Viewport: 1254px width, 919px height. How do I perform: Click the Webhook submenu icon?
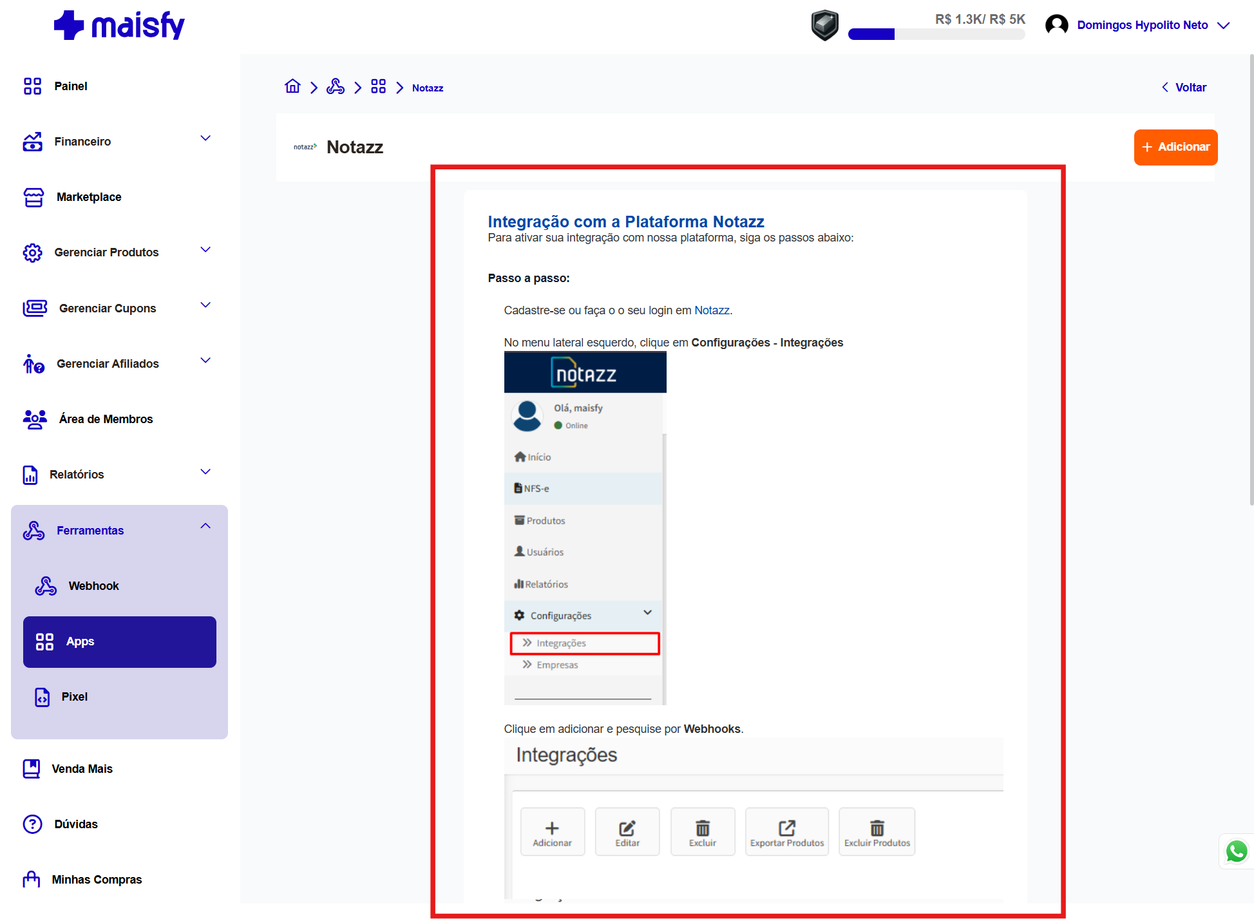point(46,586)
